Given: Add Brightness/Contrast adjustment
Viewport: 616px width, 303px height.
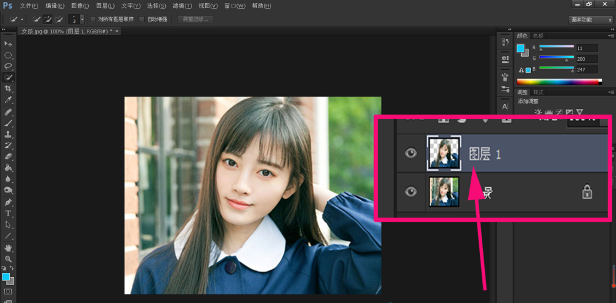Looking at the screenshot, I should tap(538, 112).
